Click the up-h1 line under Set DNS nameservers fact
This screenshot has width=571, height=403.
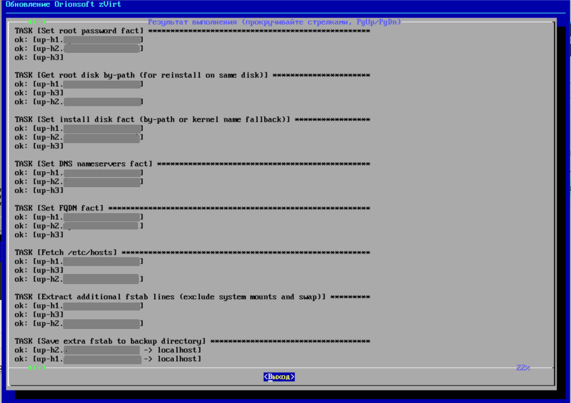[x=79, y=173]
